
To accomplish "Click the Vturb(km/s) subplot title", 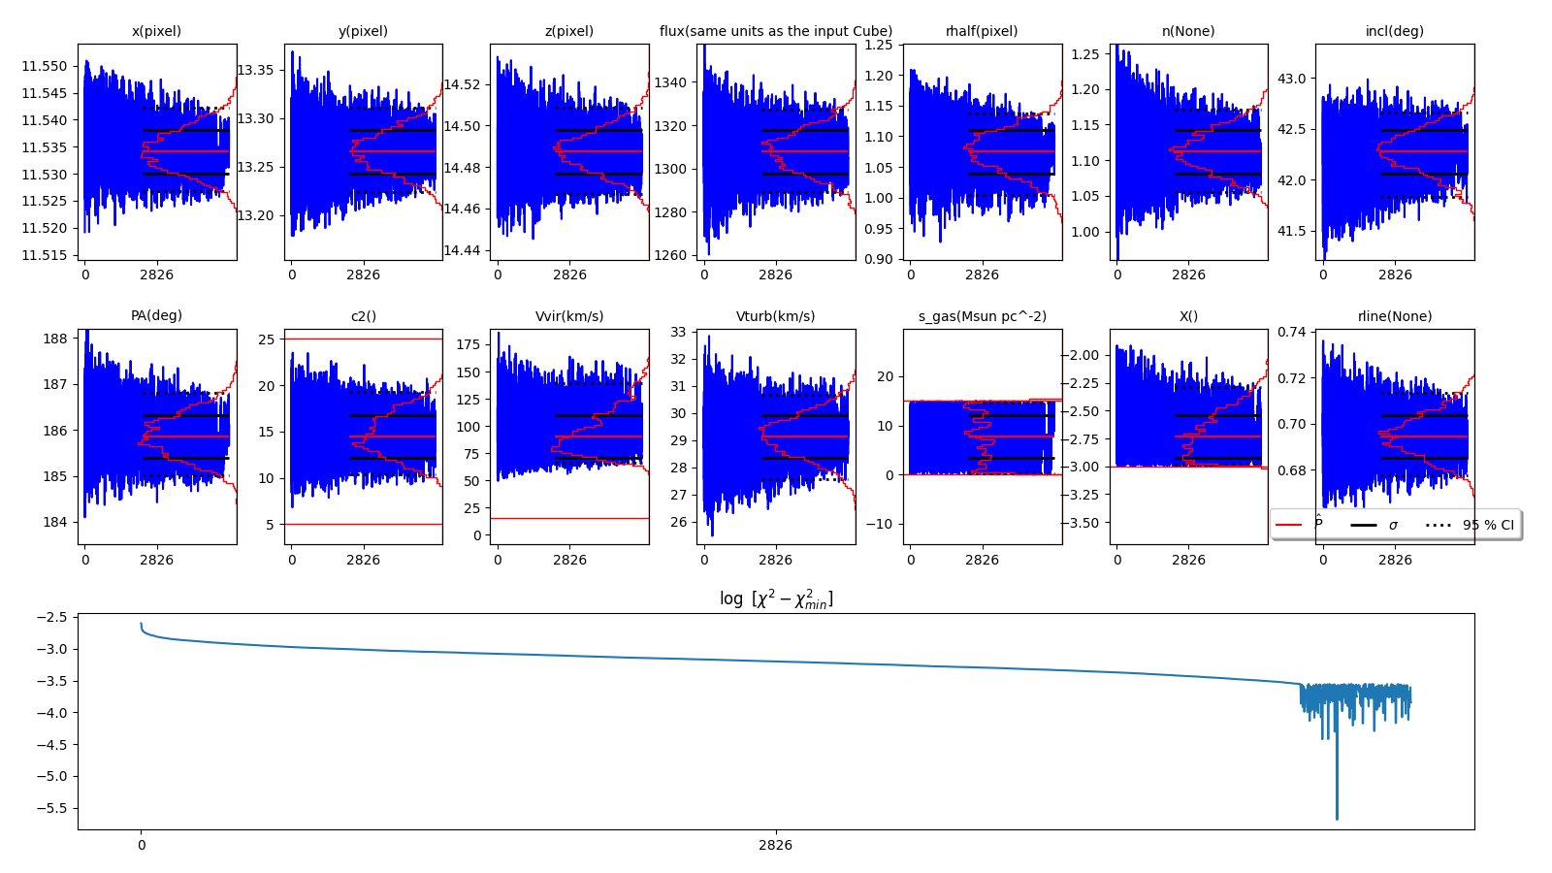I will pyautogui.click(x=776, y=316).
